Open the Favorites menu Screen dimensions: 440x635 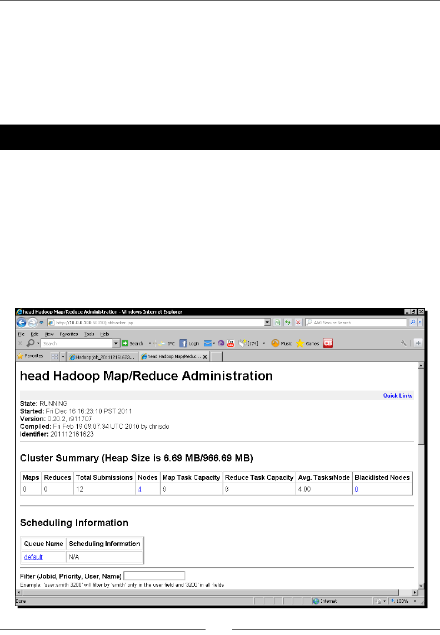68,334
